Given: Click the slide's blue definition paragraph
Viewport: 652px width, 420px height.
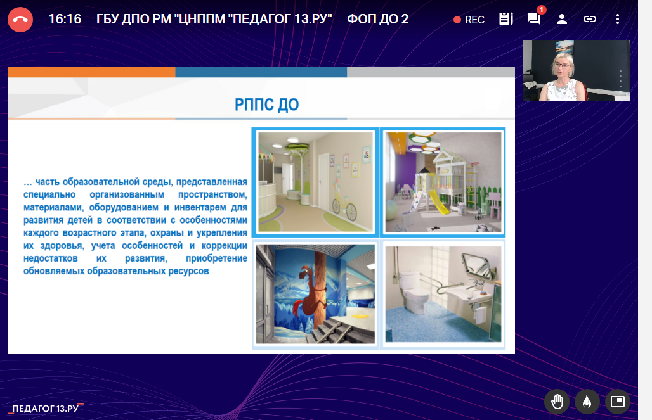Looking at the screenshot, I should pyautogui.click(x=135, y=226).
